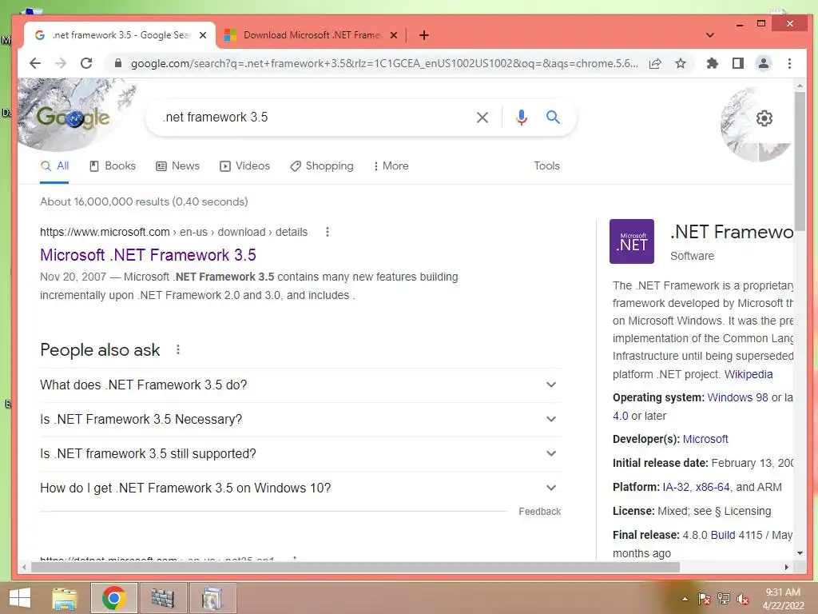The width and height of the screenshot is (818, 614).
Task: Focus the Google search text field
Action: (313, 118)
